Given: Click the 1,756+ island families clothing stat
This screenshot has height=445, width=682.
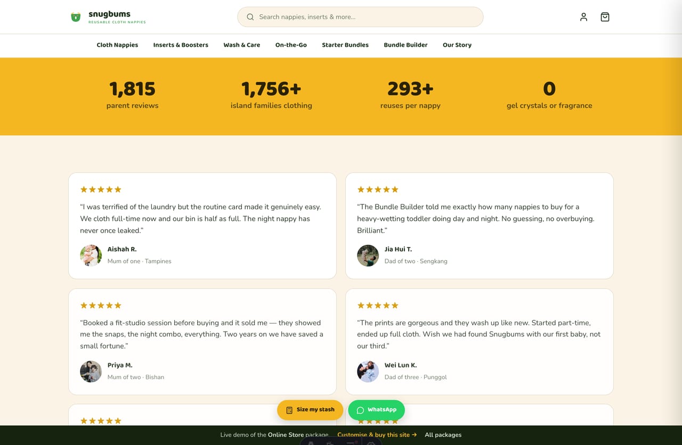Looking at the screenshot, I should (x=271, y=95).
